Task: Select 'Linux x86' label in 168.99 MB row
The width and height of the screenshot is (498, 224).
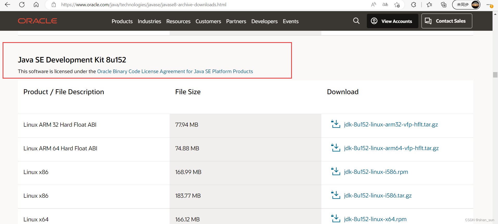Action: click(36, 172)
